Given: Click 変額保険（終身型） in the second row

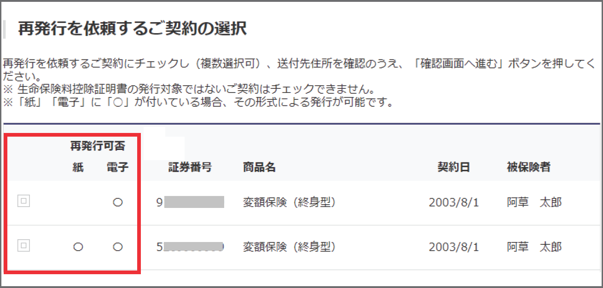Looking at the screenshot, I should (x=289, y=248).
